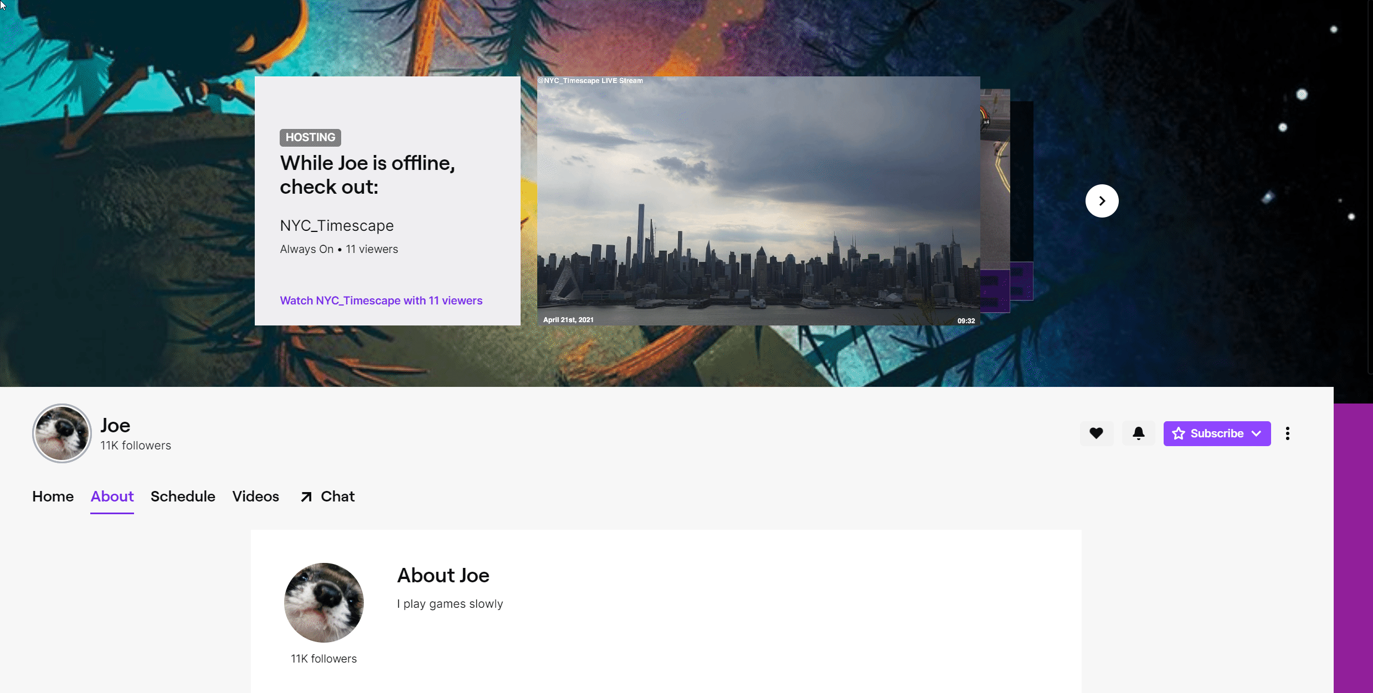This screenshot has width=1373, height=693.
Task: Open the Home tab
Action: coord(53,497)
